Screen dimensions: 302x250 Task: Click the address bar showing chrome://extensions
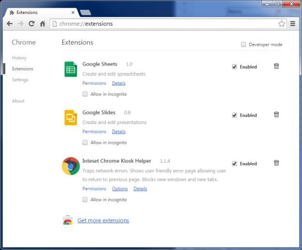click(x=168, y=24)
